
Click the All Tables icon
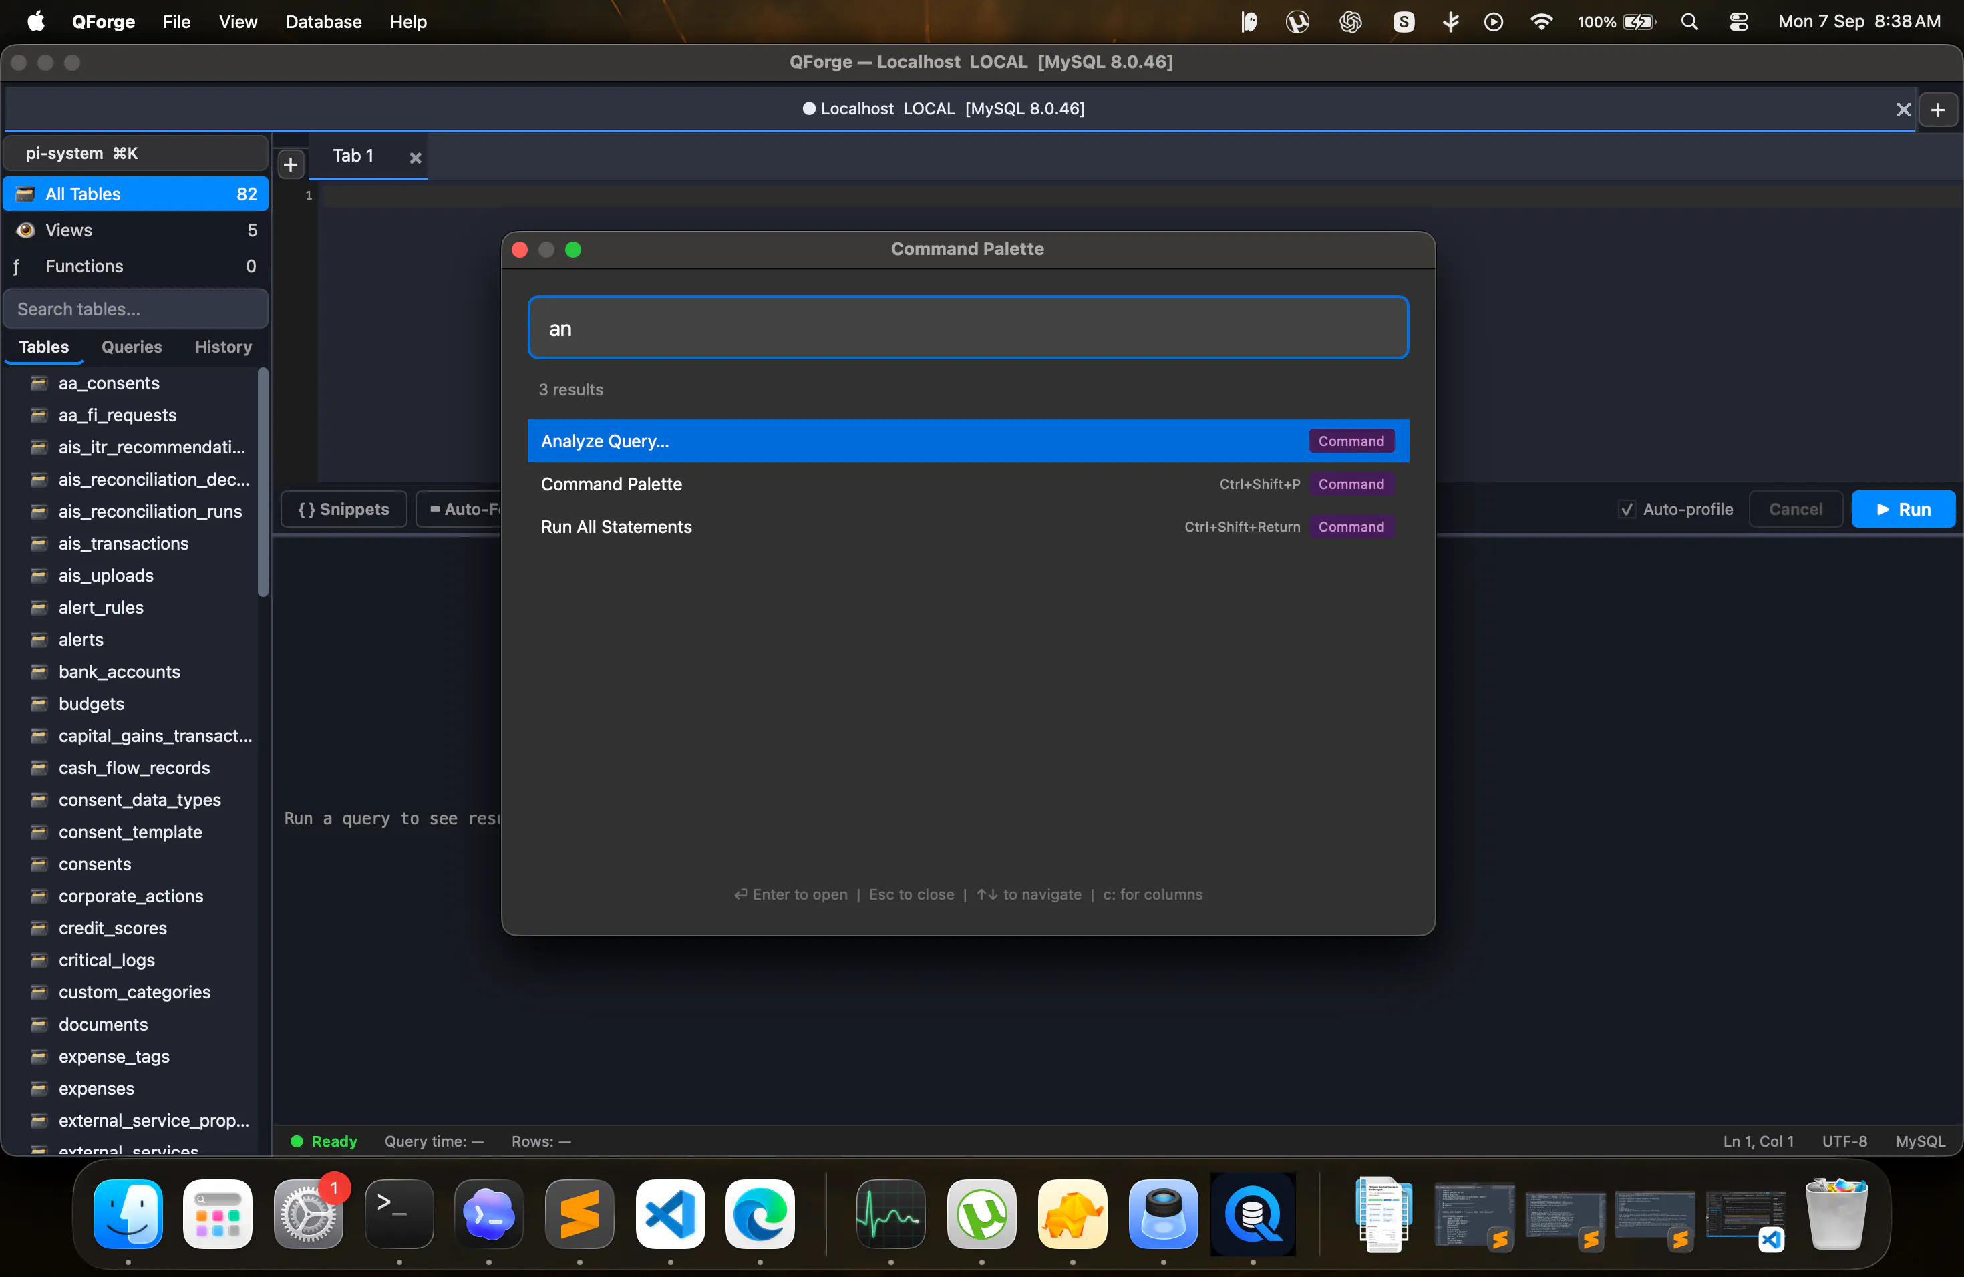(x=25, y=194)
